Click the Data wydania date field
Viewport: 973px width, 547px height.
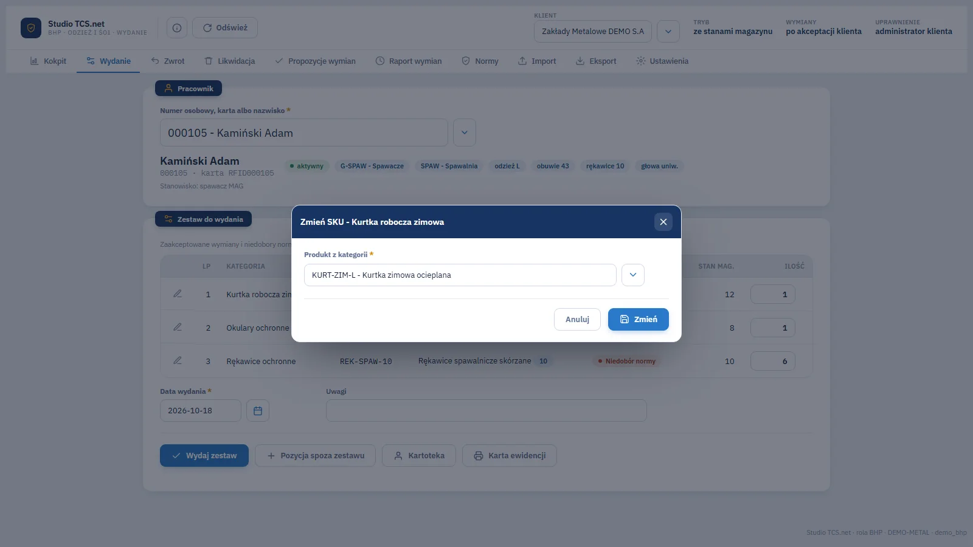click(x=201, y=411)
